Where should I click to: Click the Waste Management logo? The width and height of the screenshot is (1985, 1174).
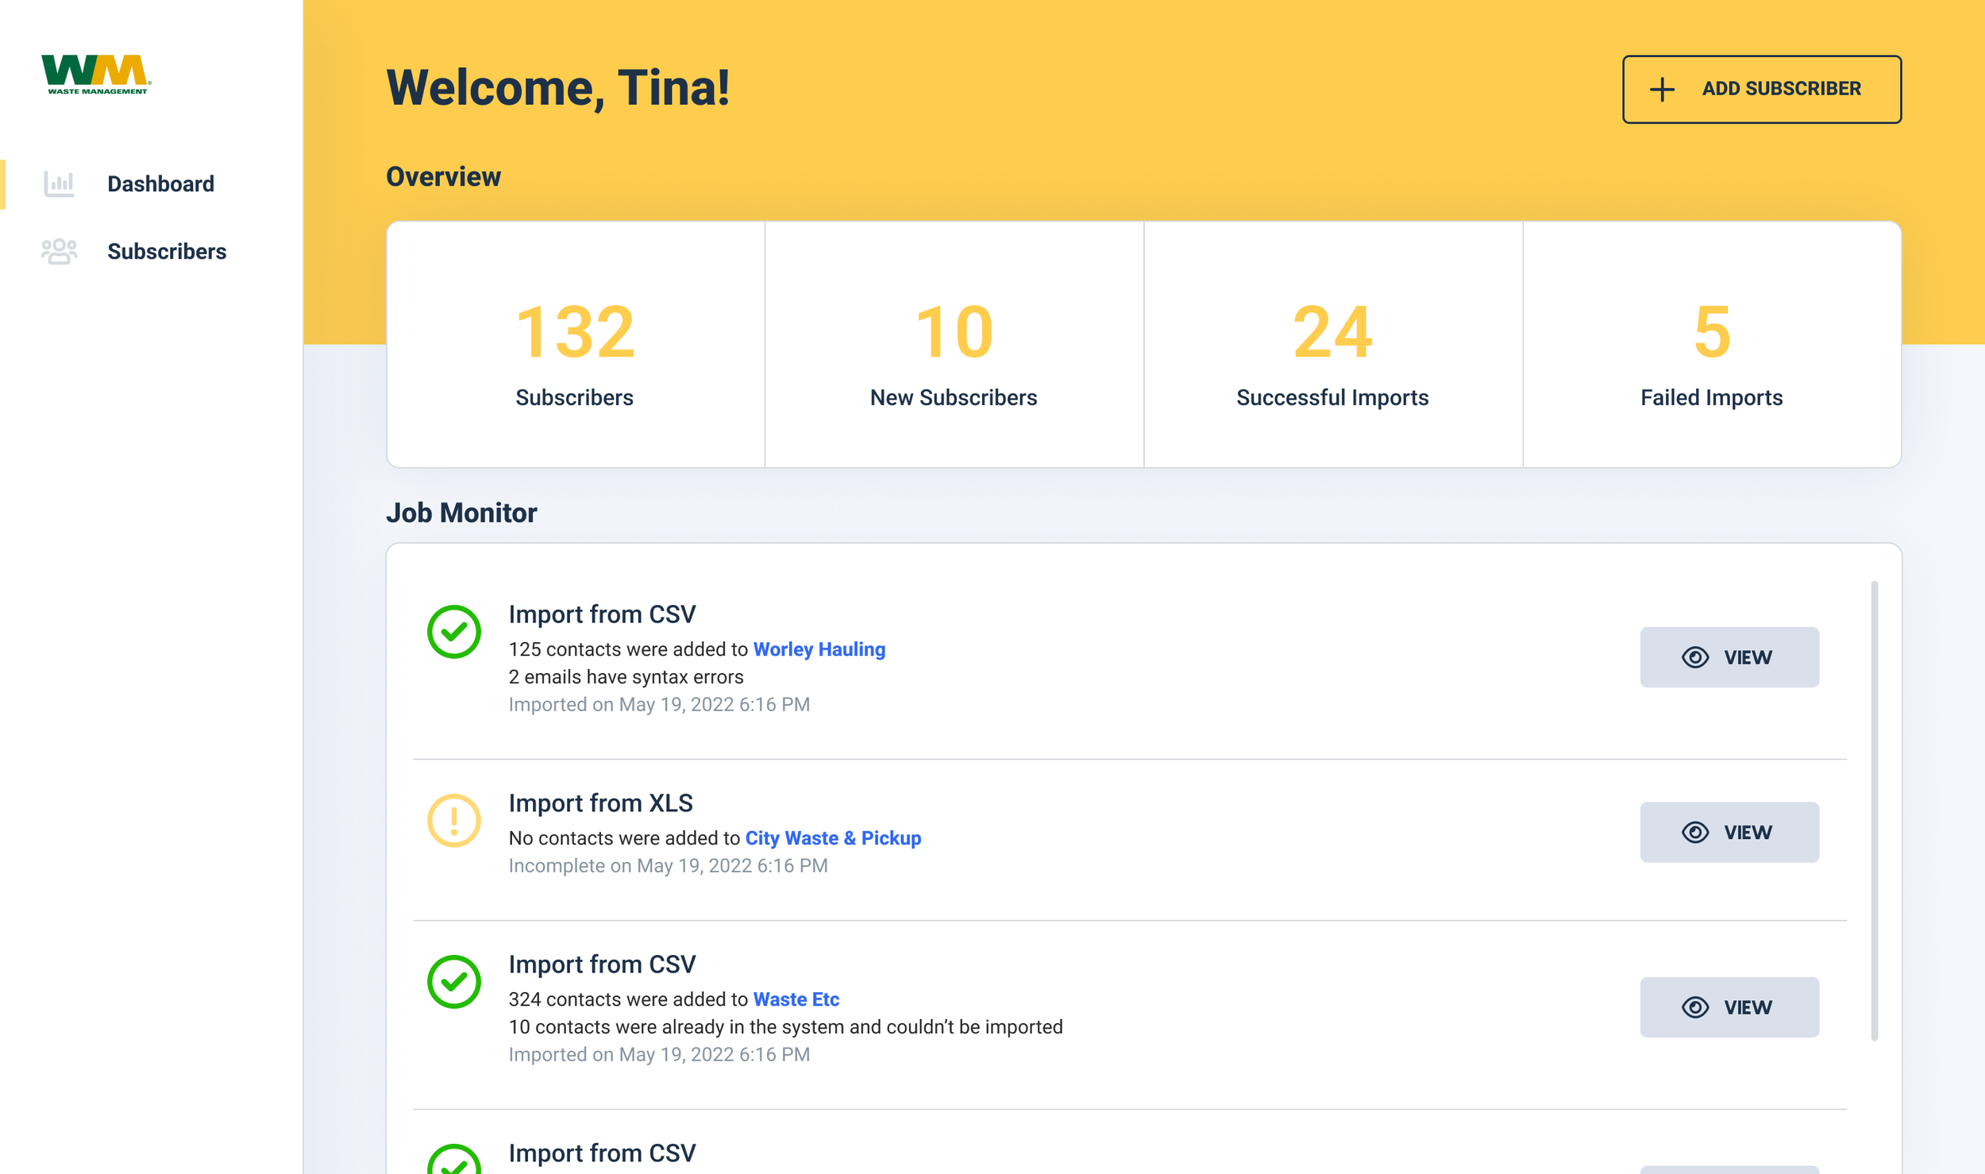pyautogui.click(x=95, y=74)
